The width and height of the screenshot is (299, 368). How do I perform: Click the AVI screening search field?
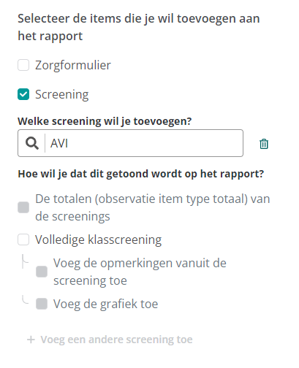(x=130, y=143)
